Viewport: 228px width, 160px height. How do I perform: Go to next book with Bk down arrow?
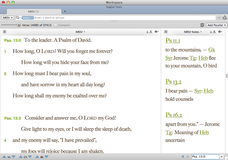coord(46,157)
